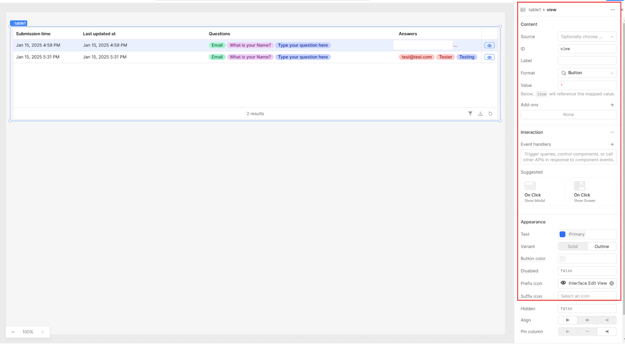
Task: Click the Last updated at column header
Action: pyautogui.click(x=99, y=34)
